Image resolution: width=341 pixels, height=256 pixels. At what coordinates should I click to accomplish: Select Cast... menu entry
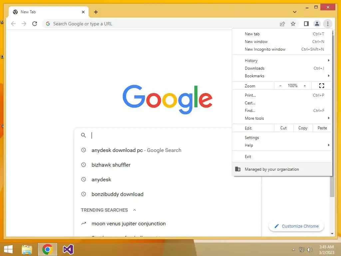282,103
